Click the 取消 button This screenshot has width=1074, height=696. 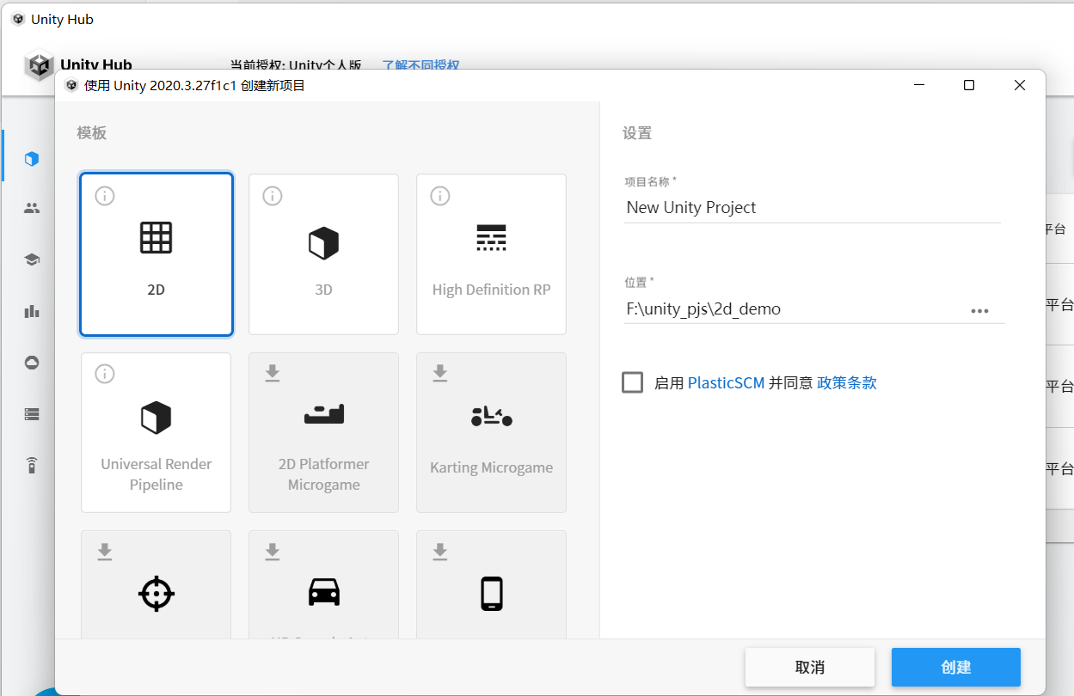(809, 668)
